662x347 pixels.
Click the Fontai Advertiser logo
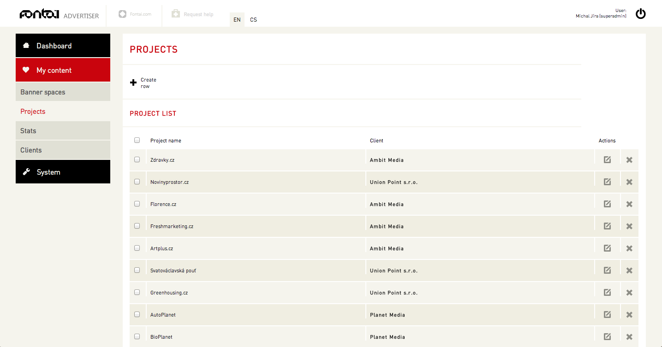pos(59,15)
